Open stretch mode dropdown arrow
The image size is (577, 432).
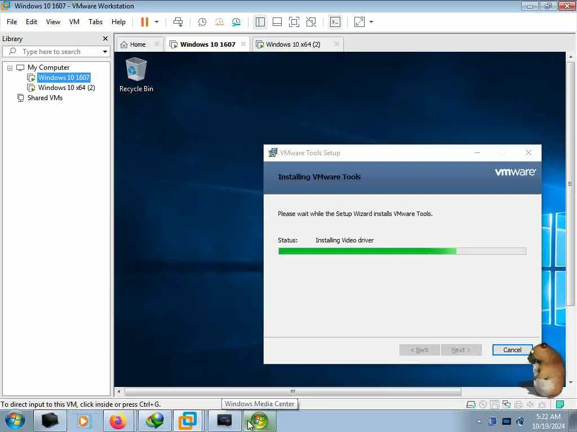(371, 22)
